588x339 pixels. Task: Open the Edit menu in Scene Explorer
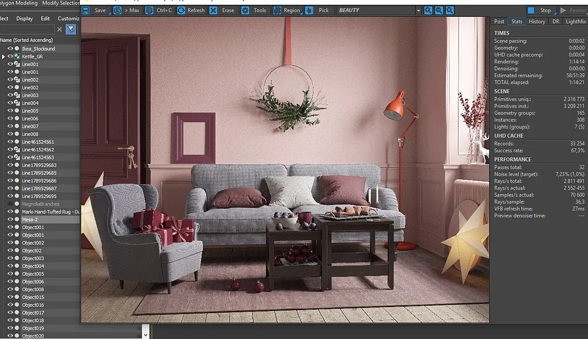[45, 18]
